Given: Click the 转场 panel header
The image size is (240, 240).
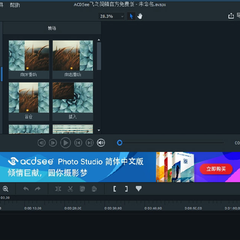Looking at the screenshot, I should [x=52, y=28].
